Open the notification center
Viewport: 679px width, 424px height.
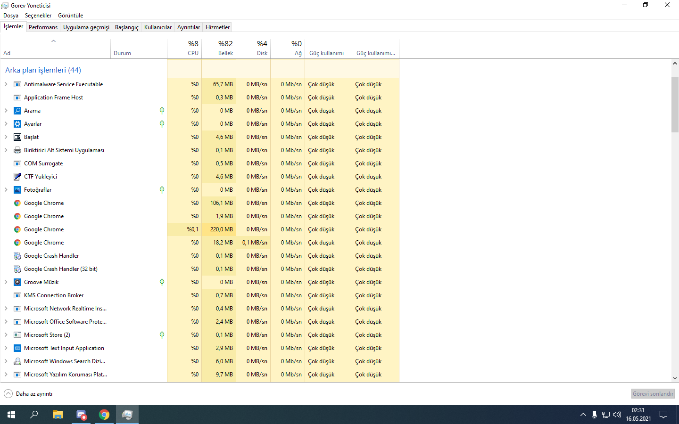coord(663,415)
